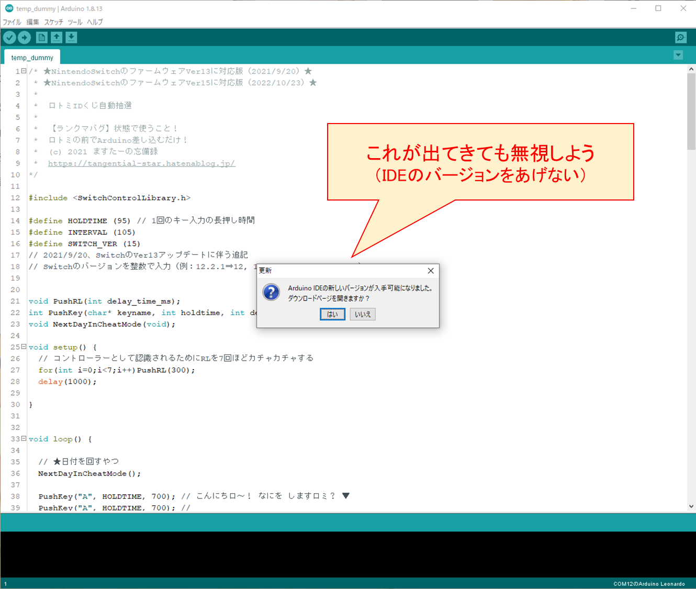
Task: Open the ツール menu
Action: click(x=75, y=22)
